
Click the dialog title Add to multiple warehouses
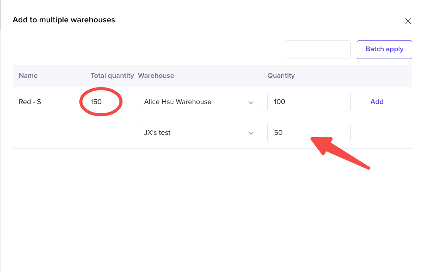click(x=64, y=20)
